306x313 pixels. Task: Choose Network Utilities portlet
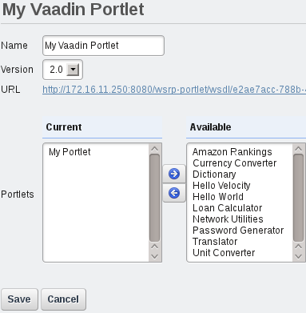point(228,219)
